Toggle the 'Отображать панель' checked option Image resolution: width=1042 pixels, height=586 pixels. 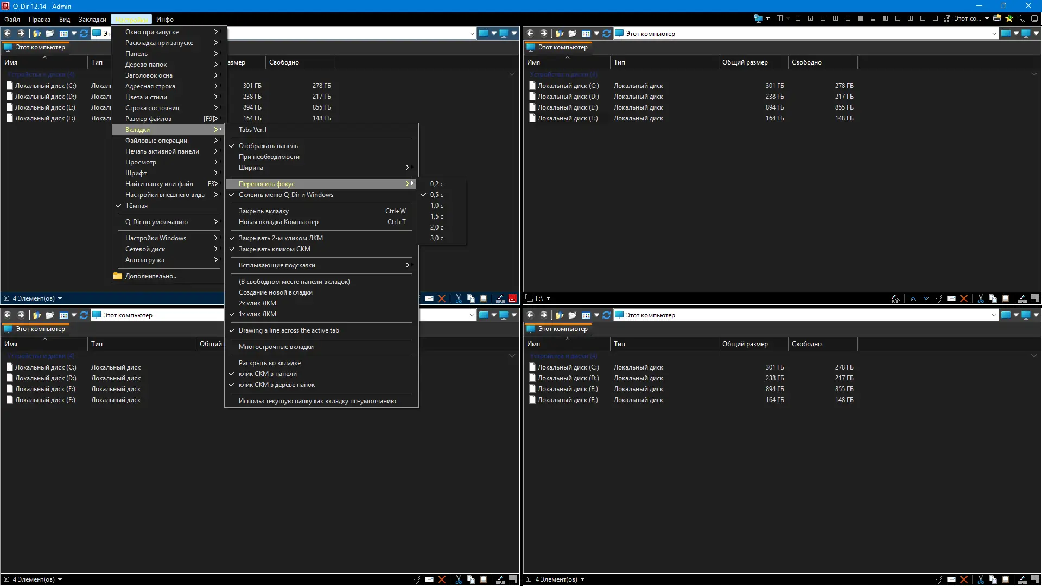268,146
